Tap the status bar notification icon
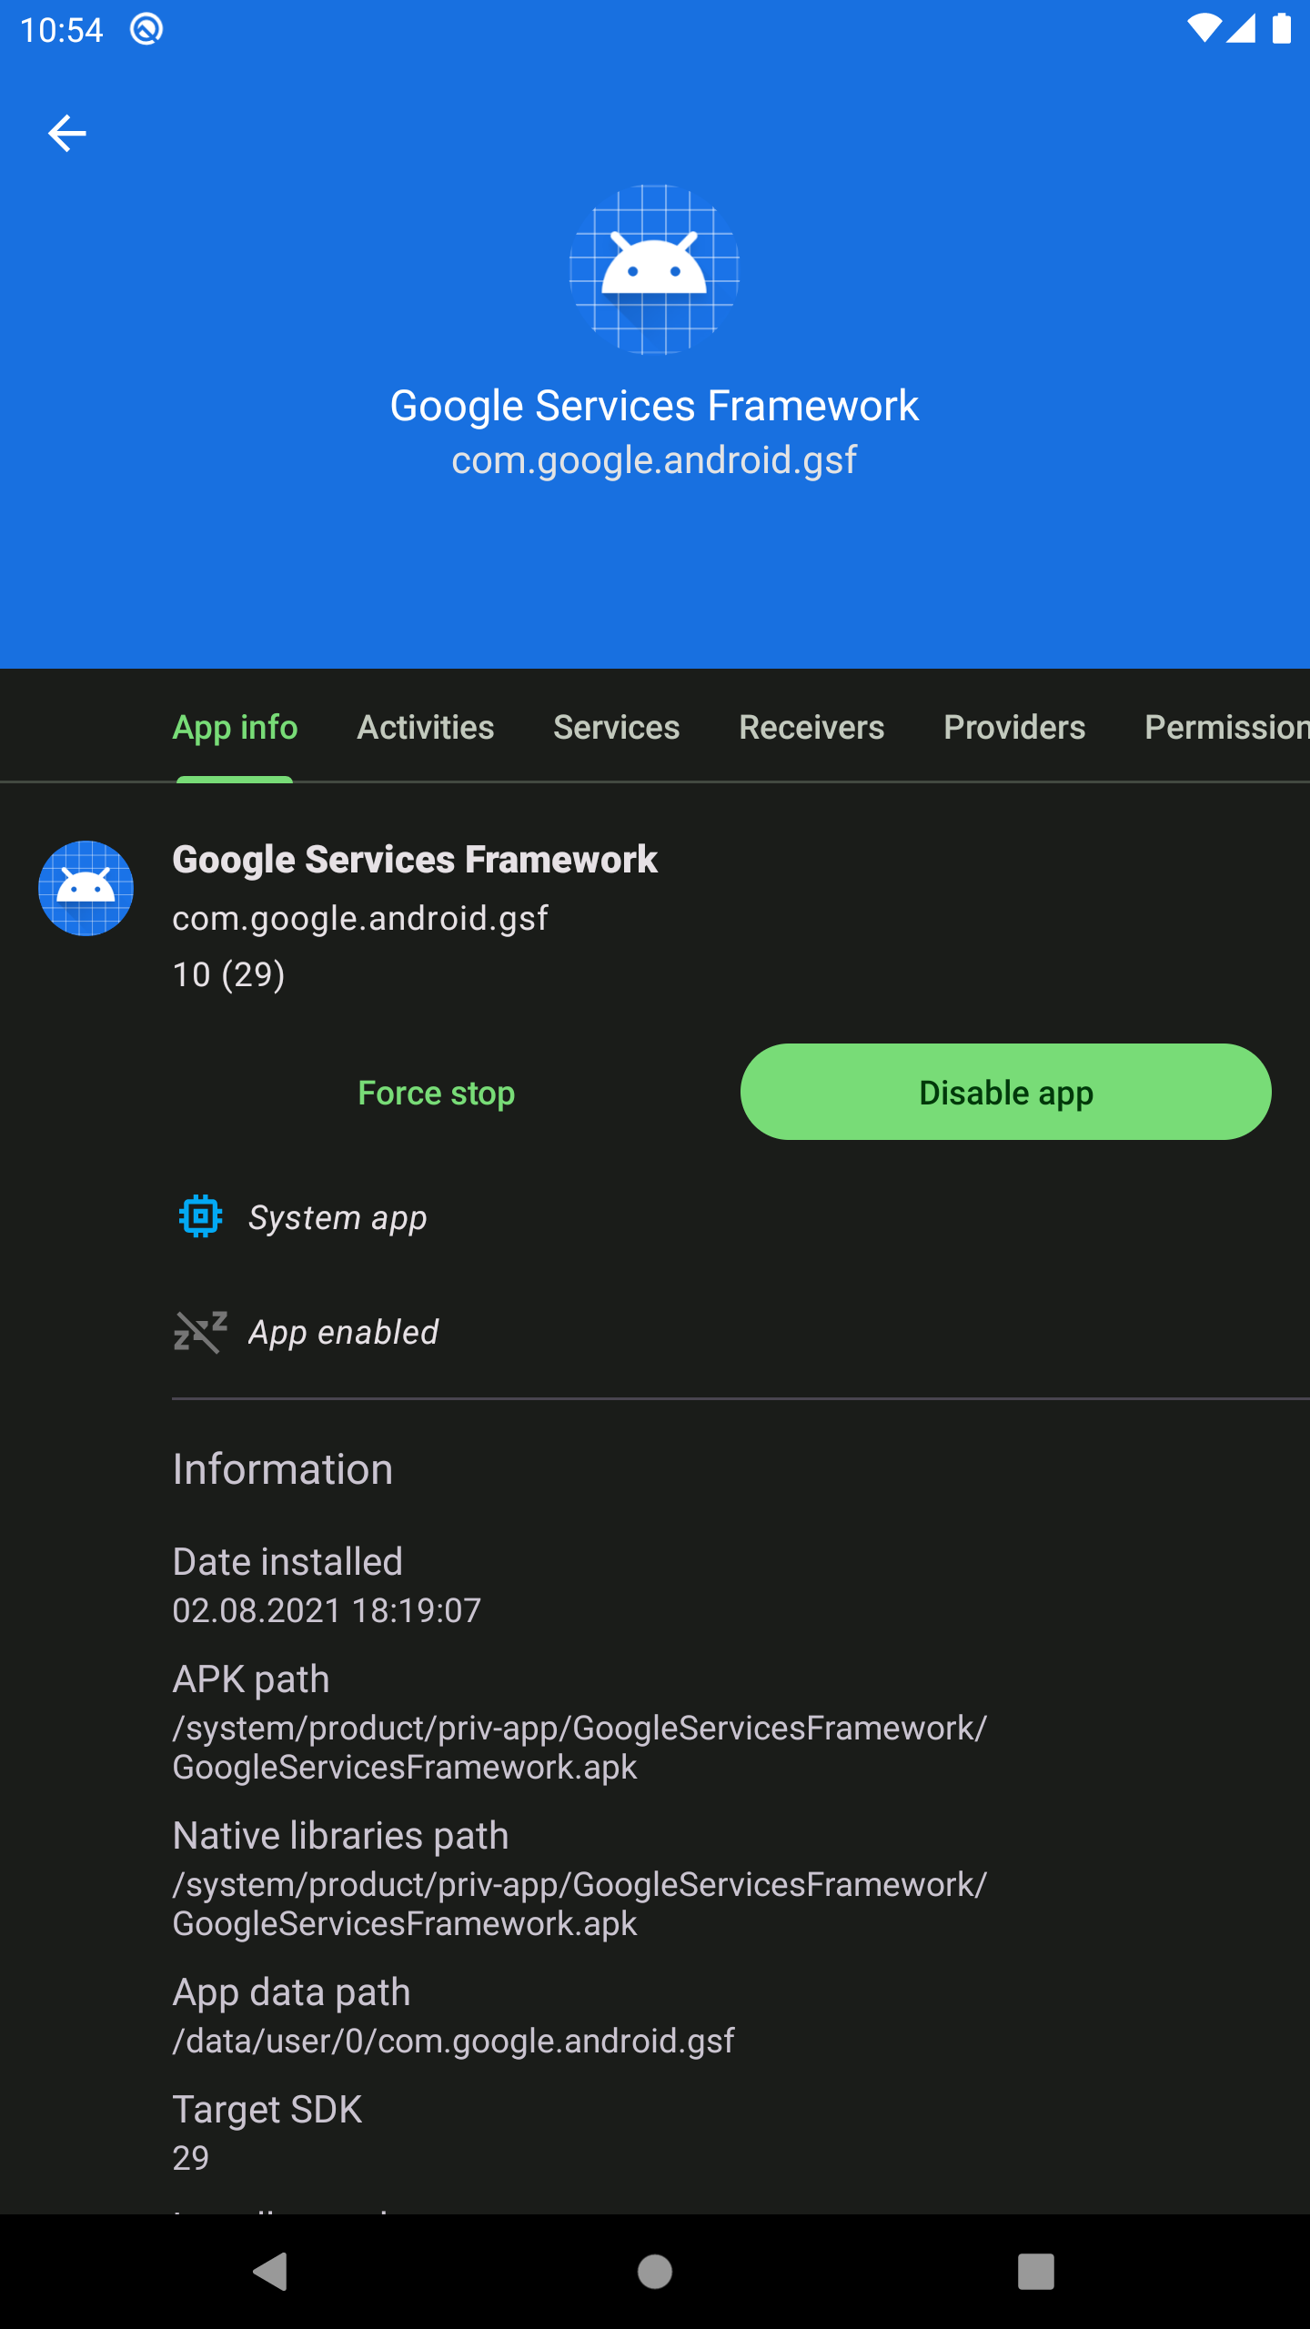The height and width of the screenshot is (2329, 1310). click(x=146, y=29)
